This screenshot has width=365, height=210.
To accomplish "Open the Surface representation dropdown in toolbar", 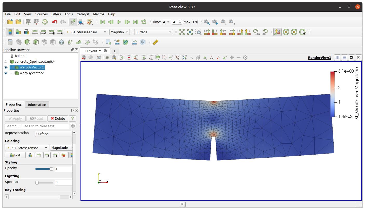I will (x=153, y=32).
